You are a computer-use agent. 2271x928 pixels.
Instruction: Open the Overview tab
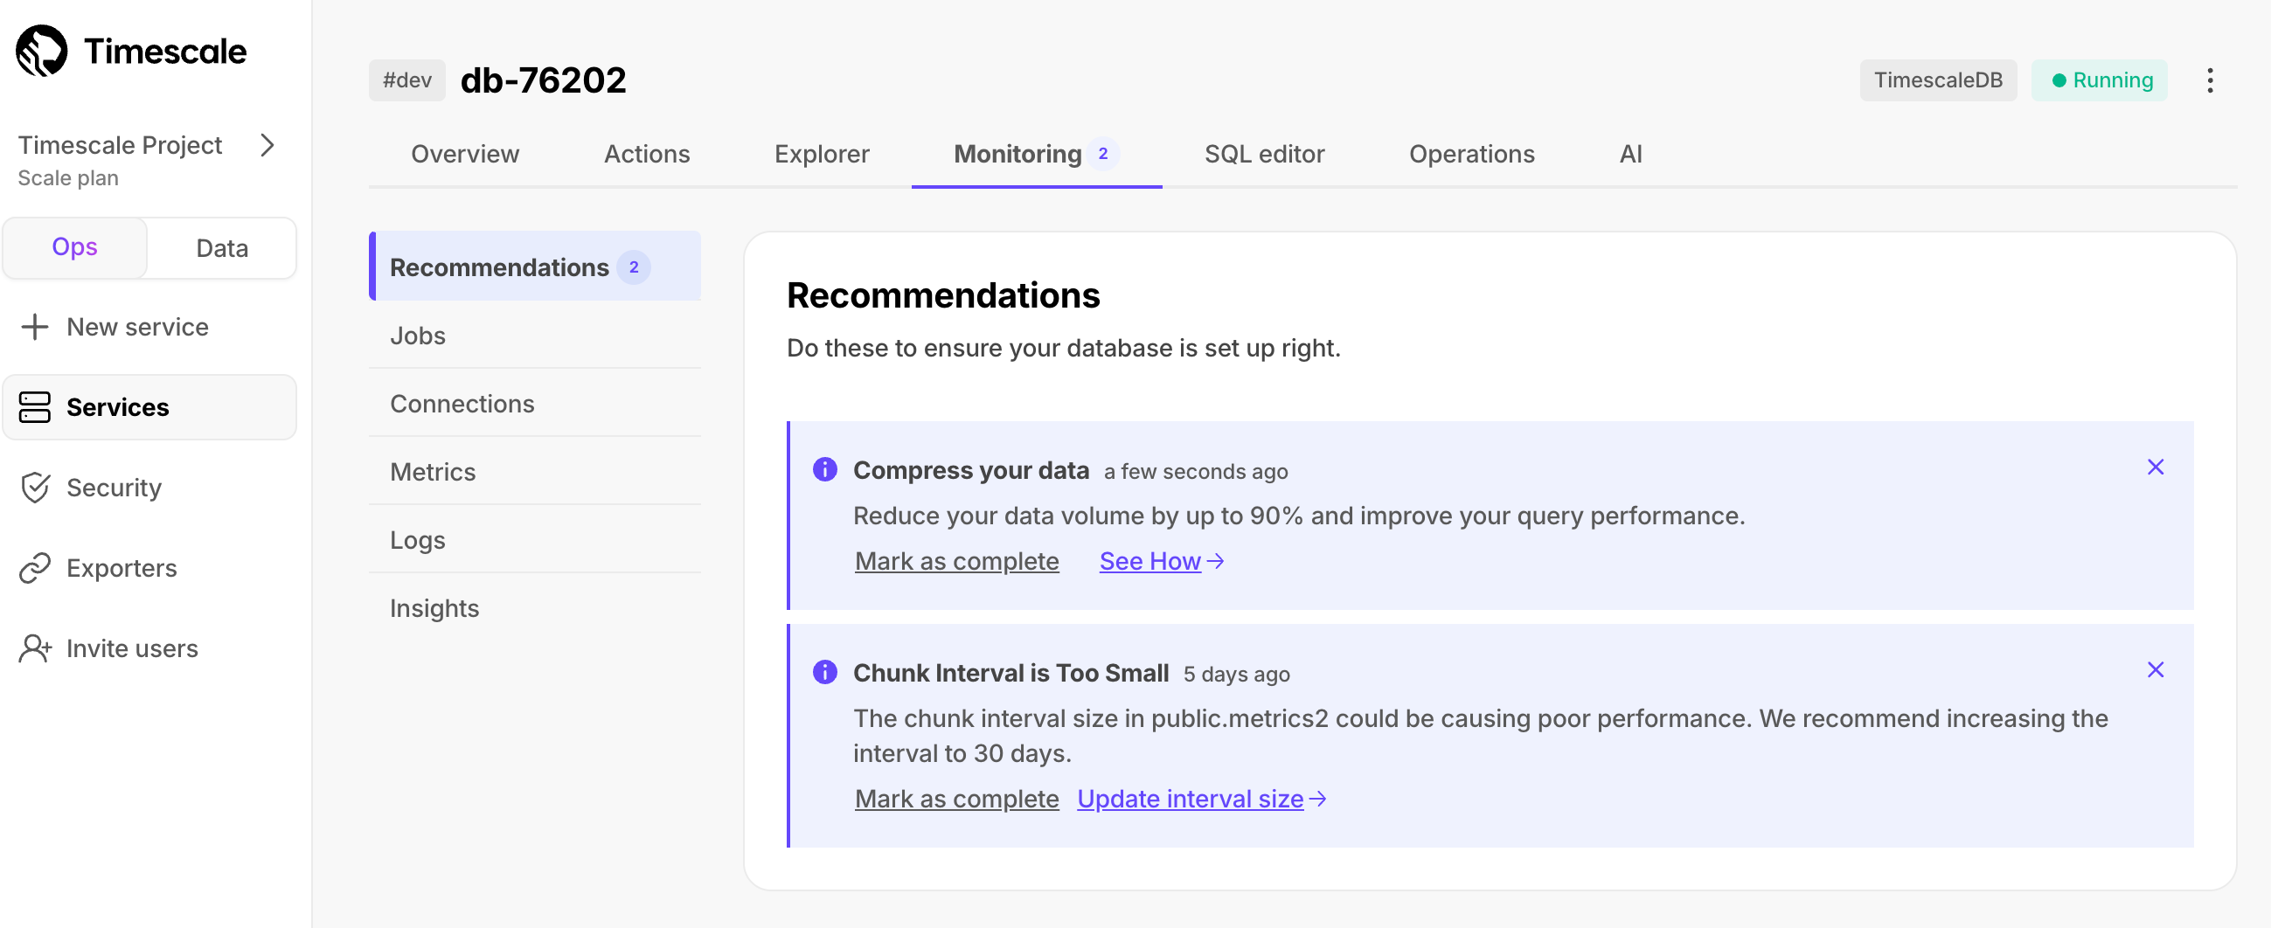pos(465,153)
